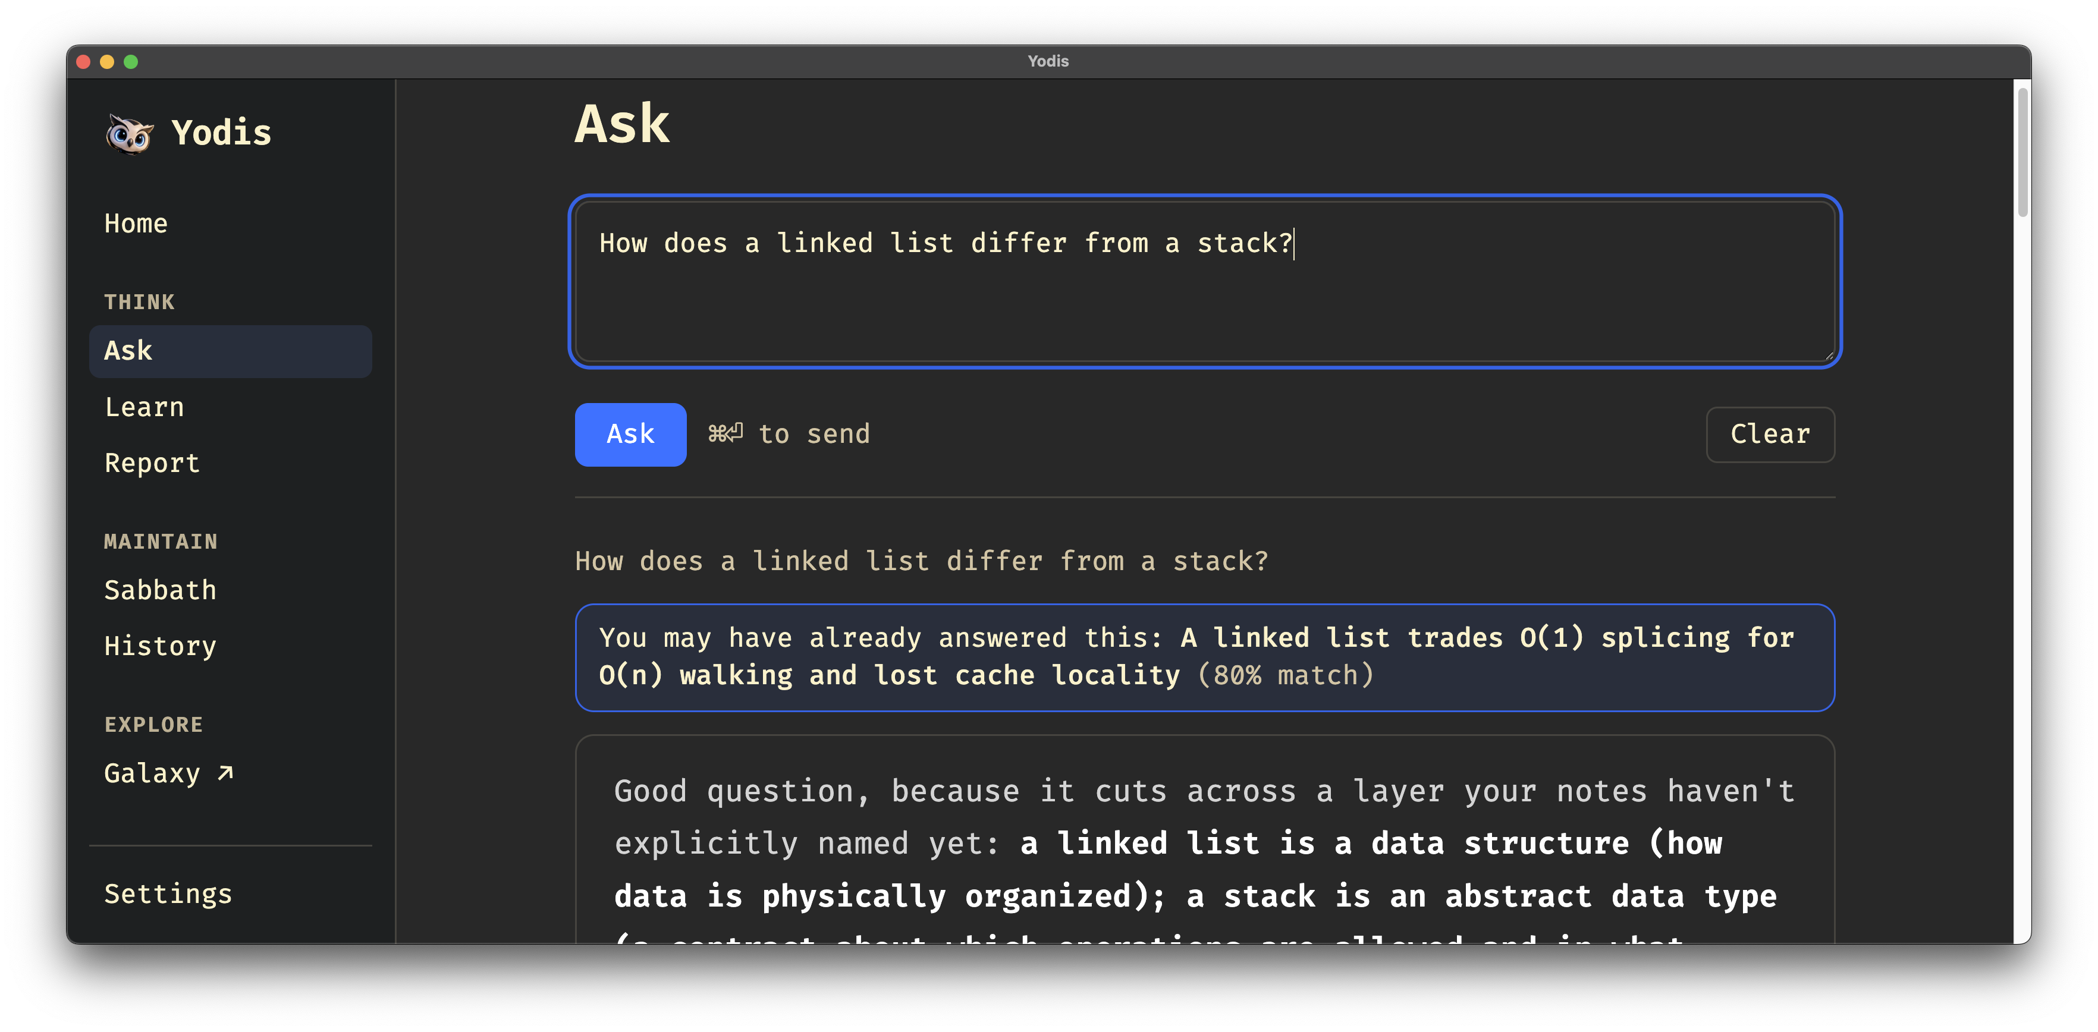Click the '(80% match)' text
The image size is (2098, 1032).
pyautogui.click(x=1285, y=675)
